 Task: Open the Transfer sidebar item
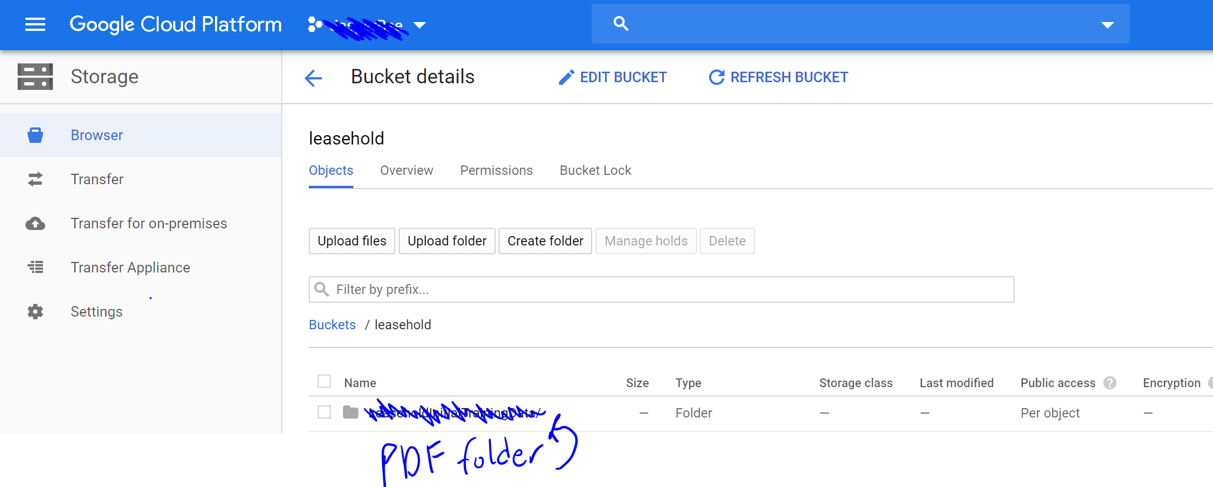coord(141,179)
